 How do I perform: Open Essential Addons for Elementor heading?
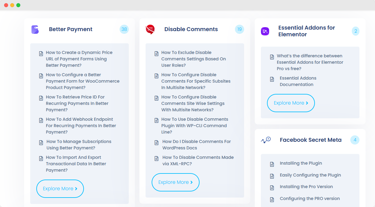pyautogui.click(x=307, y=31)
